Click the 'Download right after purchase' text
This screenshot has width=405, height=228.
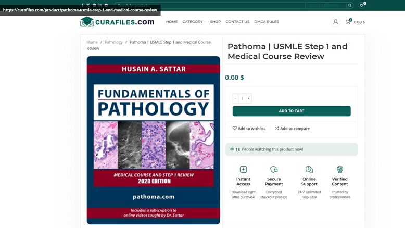click(x=243, y=195)
